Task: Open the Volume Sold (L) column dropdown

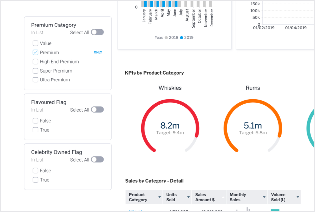Action: pos(298,197)
